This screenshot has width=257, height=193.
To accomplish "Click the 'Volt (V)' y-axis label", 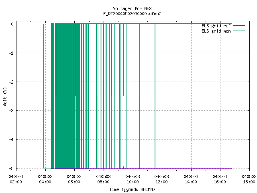I will [x=5, y=96].
